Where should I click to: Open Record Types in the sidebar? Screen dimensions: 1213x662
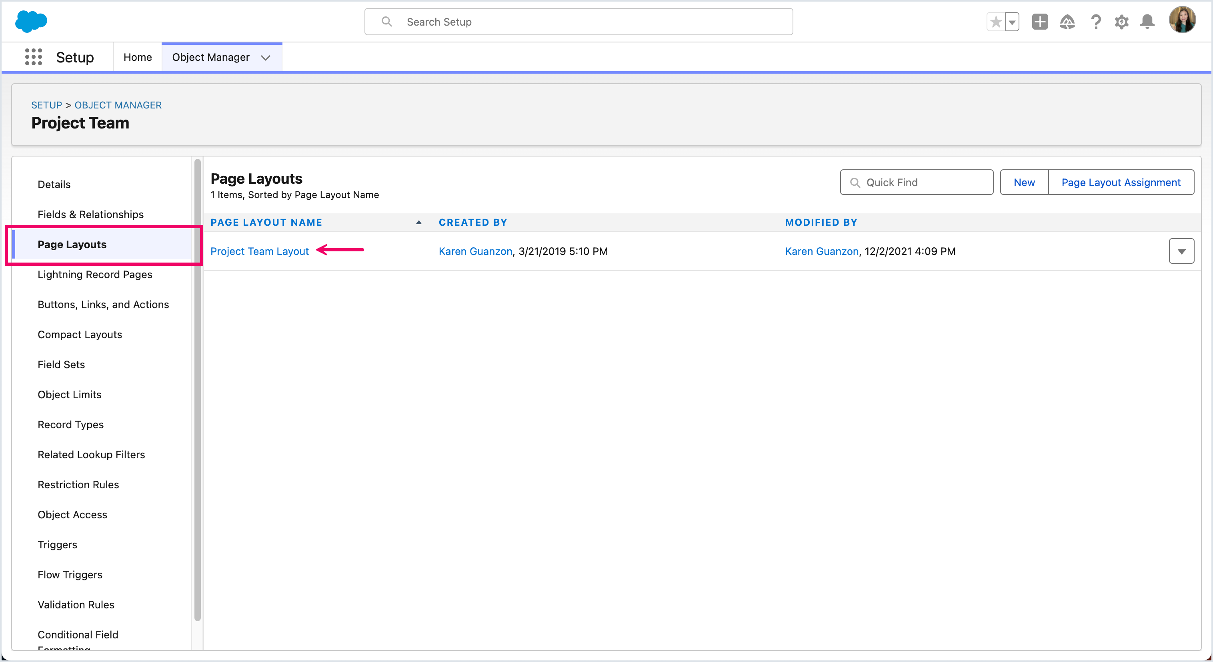(x=71, y=425)
